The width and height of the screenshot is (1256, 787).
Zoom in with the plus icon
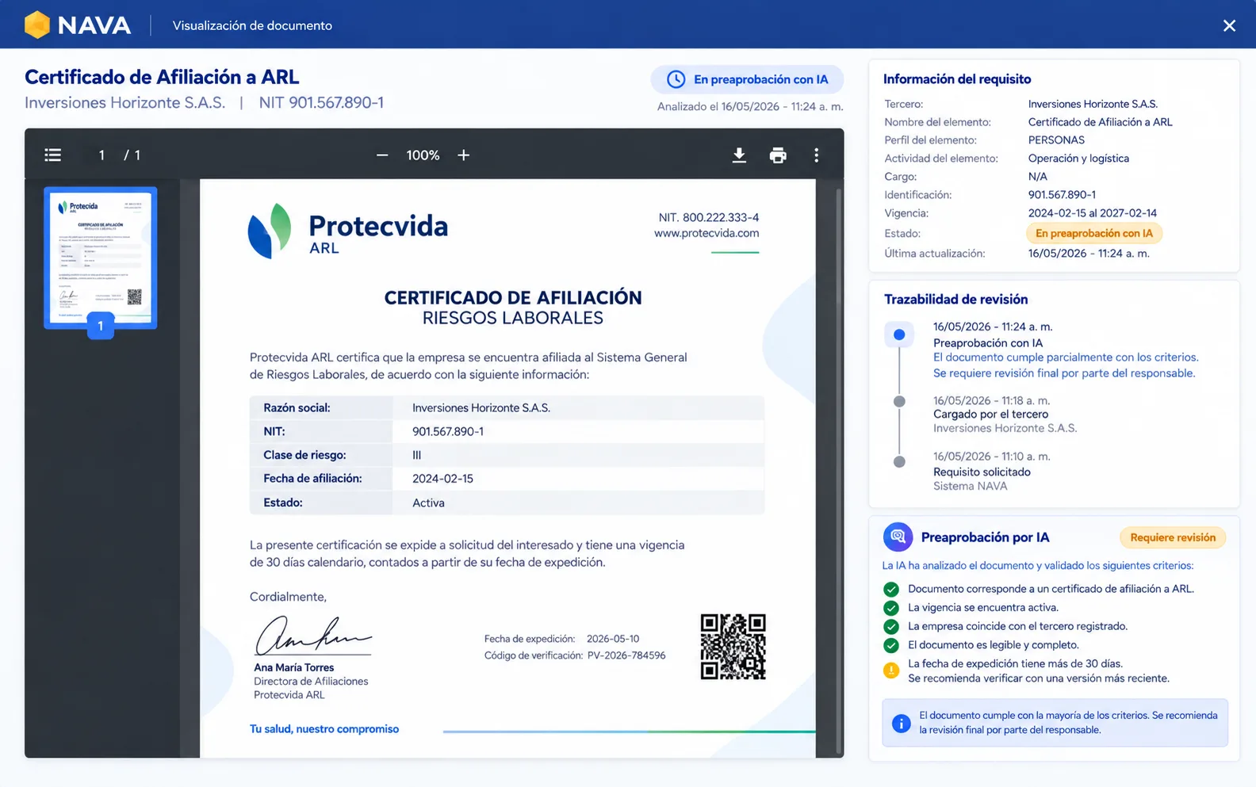click(464, 155)
